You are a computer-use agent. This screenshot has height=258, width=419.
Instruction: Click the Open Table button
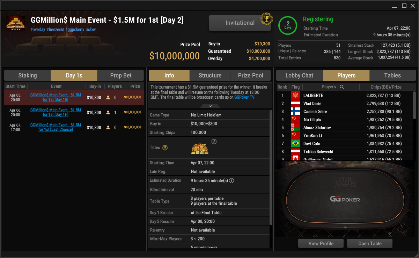click(370, 243)
